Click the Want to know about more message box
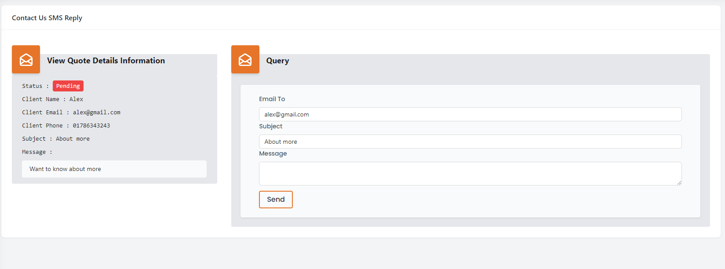This screenshot has width=725, height=269. click(x=114, y=169)
